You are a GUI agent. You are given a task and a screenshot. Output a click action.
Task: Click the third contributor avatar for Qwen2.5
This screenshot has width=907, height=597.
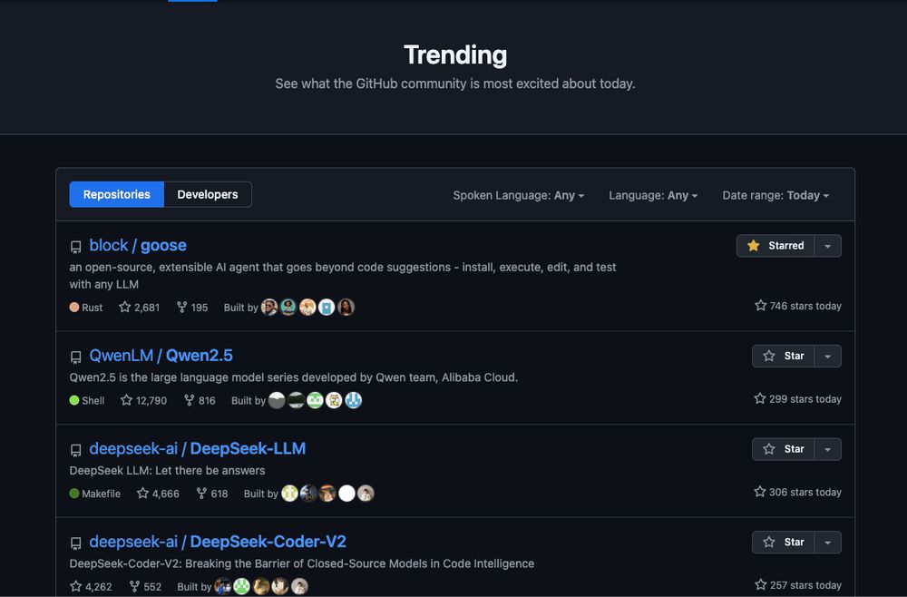click(316, 400)
